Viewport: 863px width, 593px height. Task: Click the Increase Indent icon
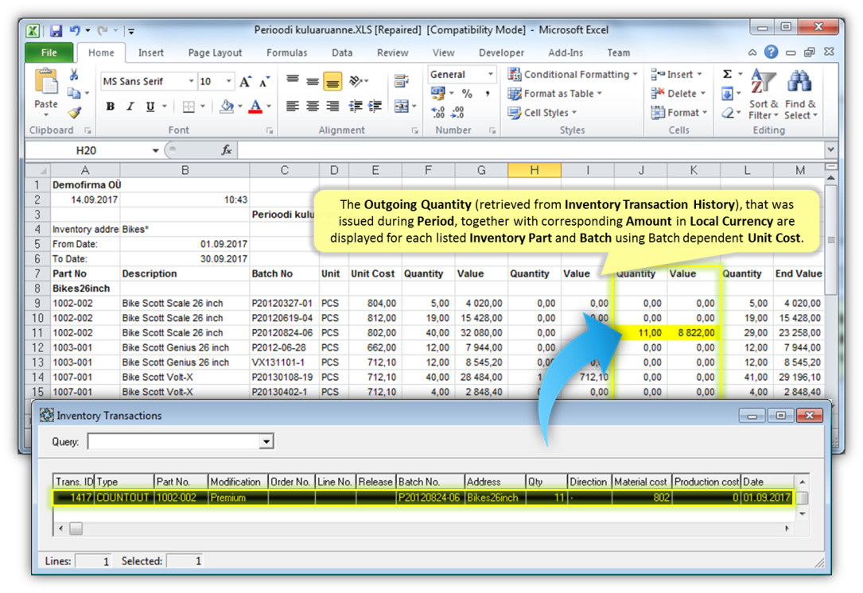click(x=375, y=107)
